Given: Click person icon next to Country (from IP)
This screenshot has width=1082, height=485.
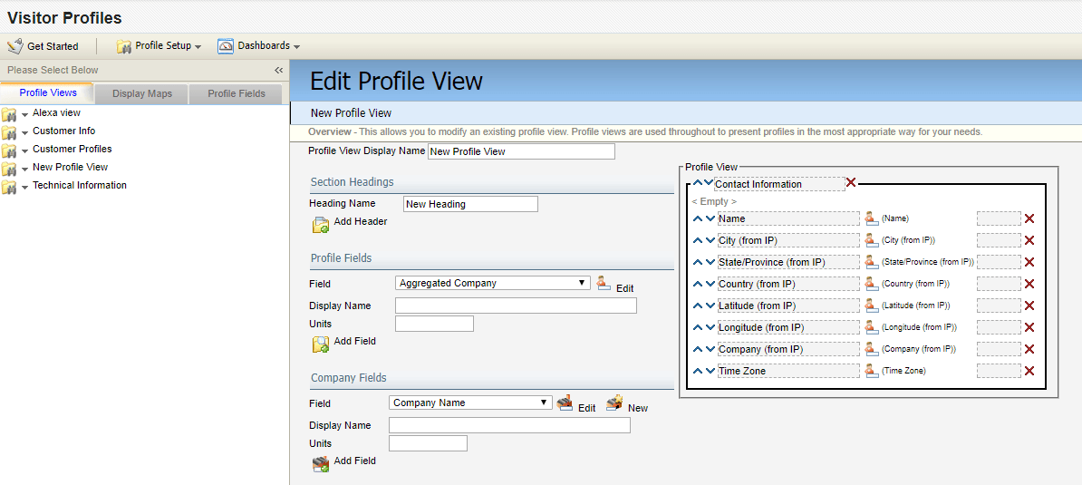Looking at the screenshot, I should 872,284.
